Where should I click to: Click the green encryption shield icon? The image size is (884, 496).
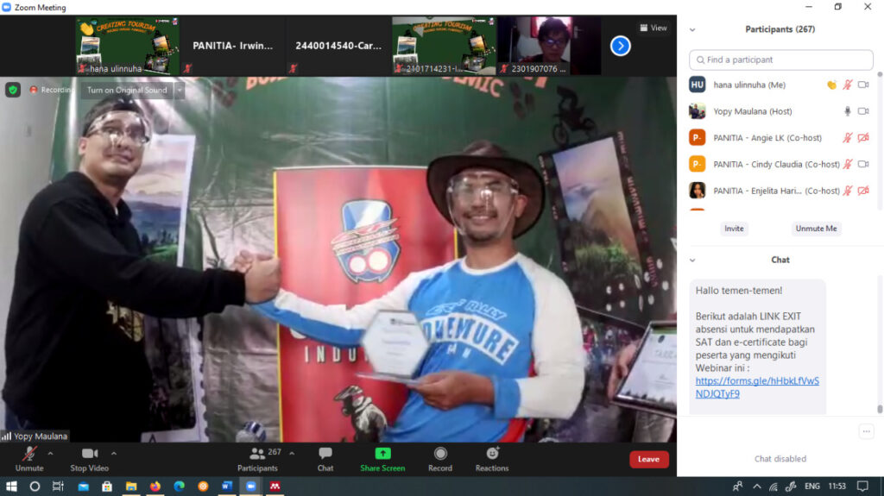click(13, 90)
